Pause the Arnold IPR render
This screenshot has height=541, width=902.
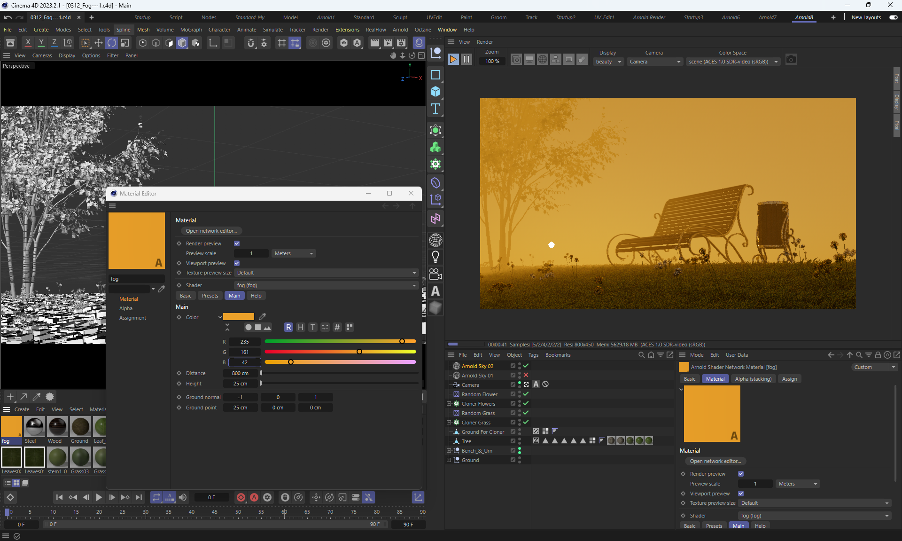(x=466, y=60)
